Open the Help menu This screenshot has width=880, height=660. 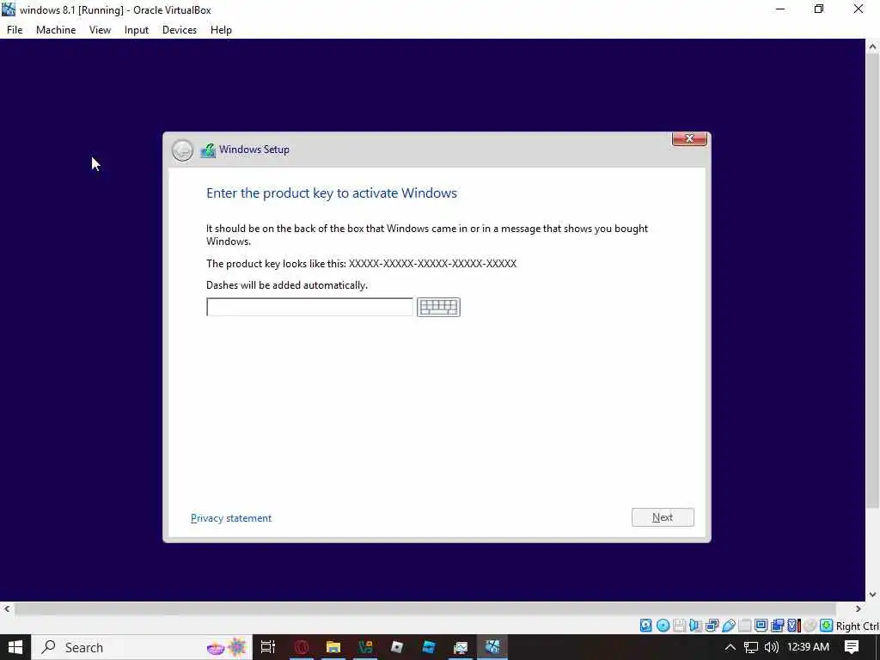[x=221, y=30]
